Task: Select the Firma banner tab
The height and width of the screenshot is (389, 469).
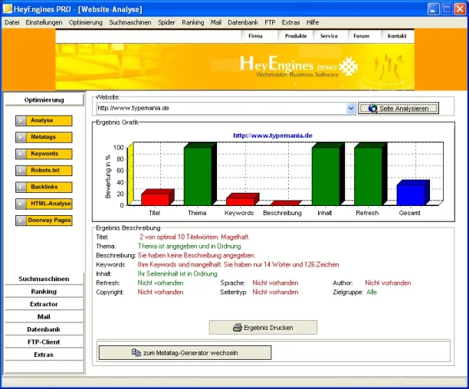Action: point(255,36)
